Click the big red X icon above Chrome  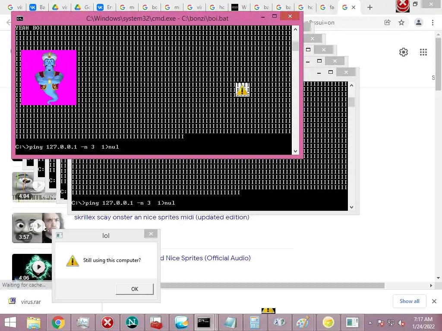(403, 6)
